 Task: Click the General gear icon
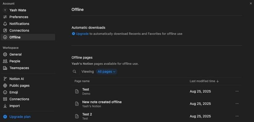[5, 54]
